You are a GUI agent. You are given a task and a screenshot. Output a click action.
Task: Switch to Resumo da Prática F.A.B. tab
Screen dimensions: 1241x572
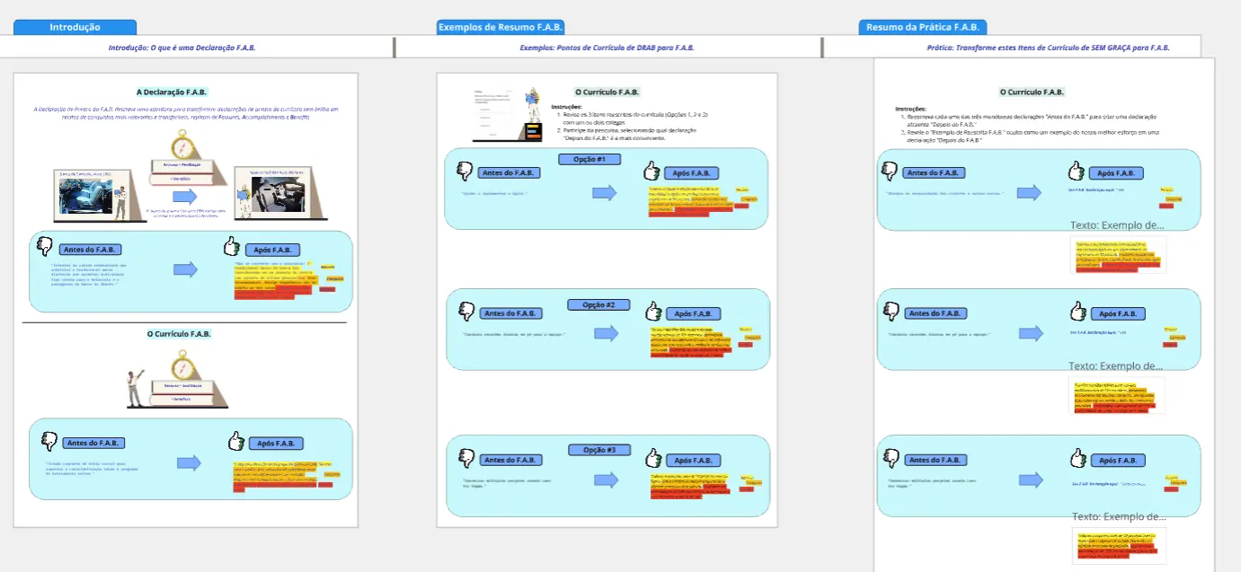(922, 28)
